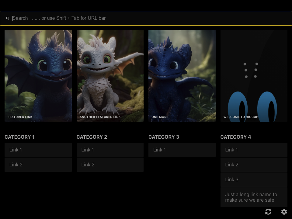Screen dimensions: 292x219
Task: Click the Category 1 heading
Action: [x=19, y=137]
